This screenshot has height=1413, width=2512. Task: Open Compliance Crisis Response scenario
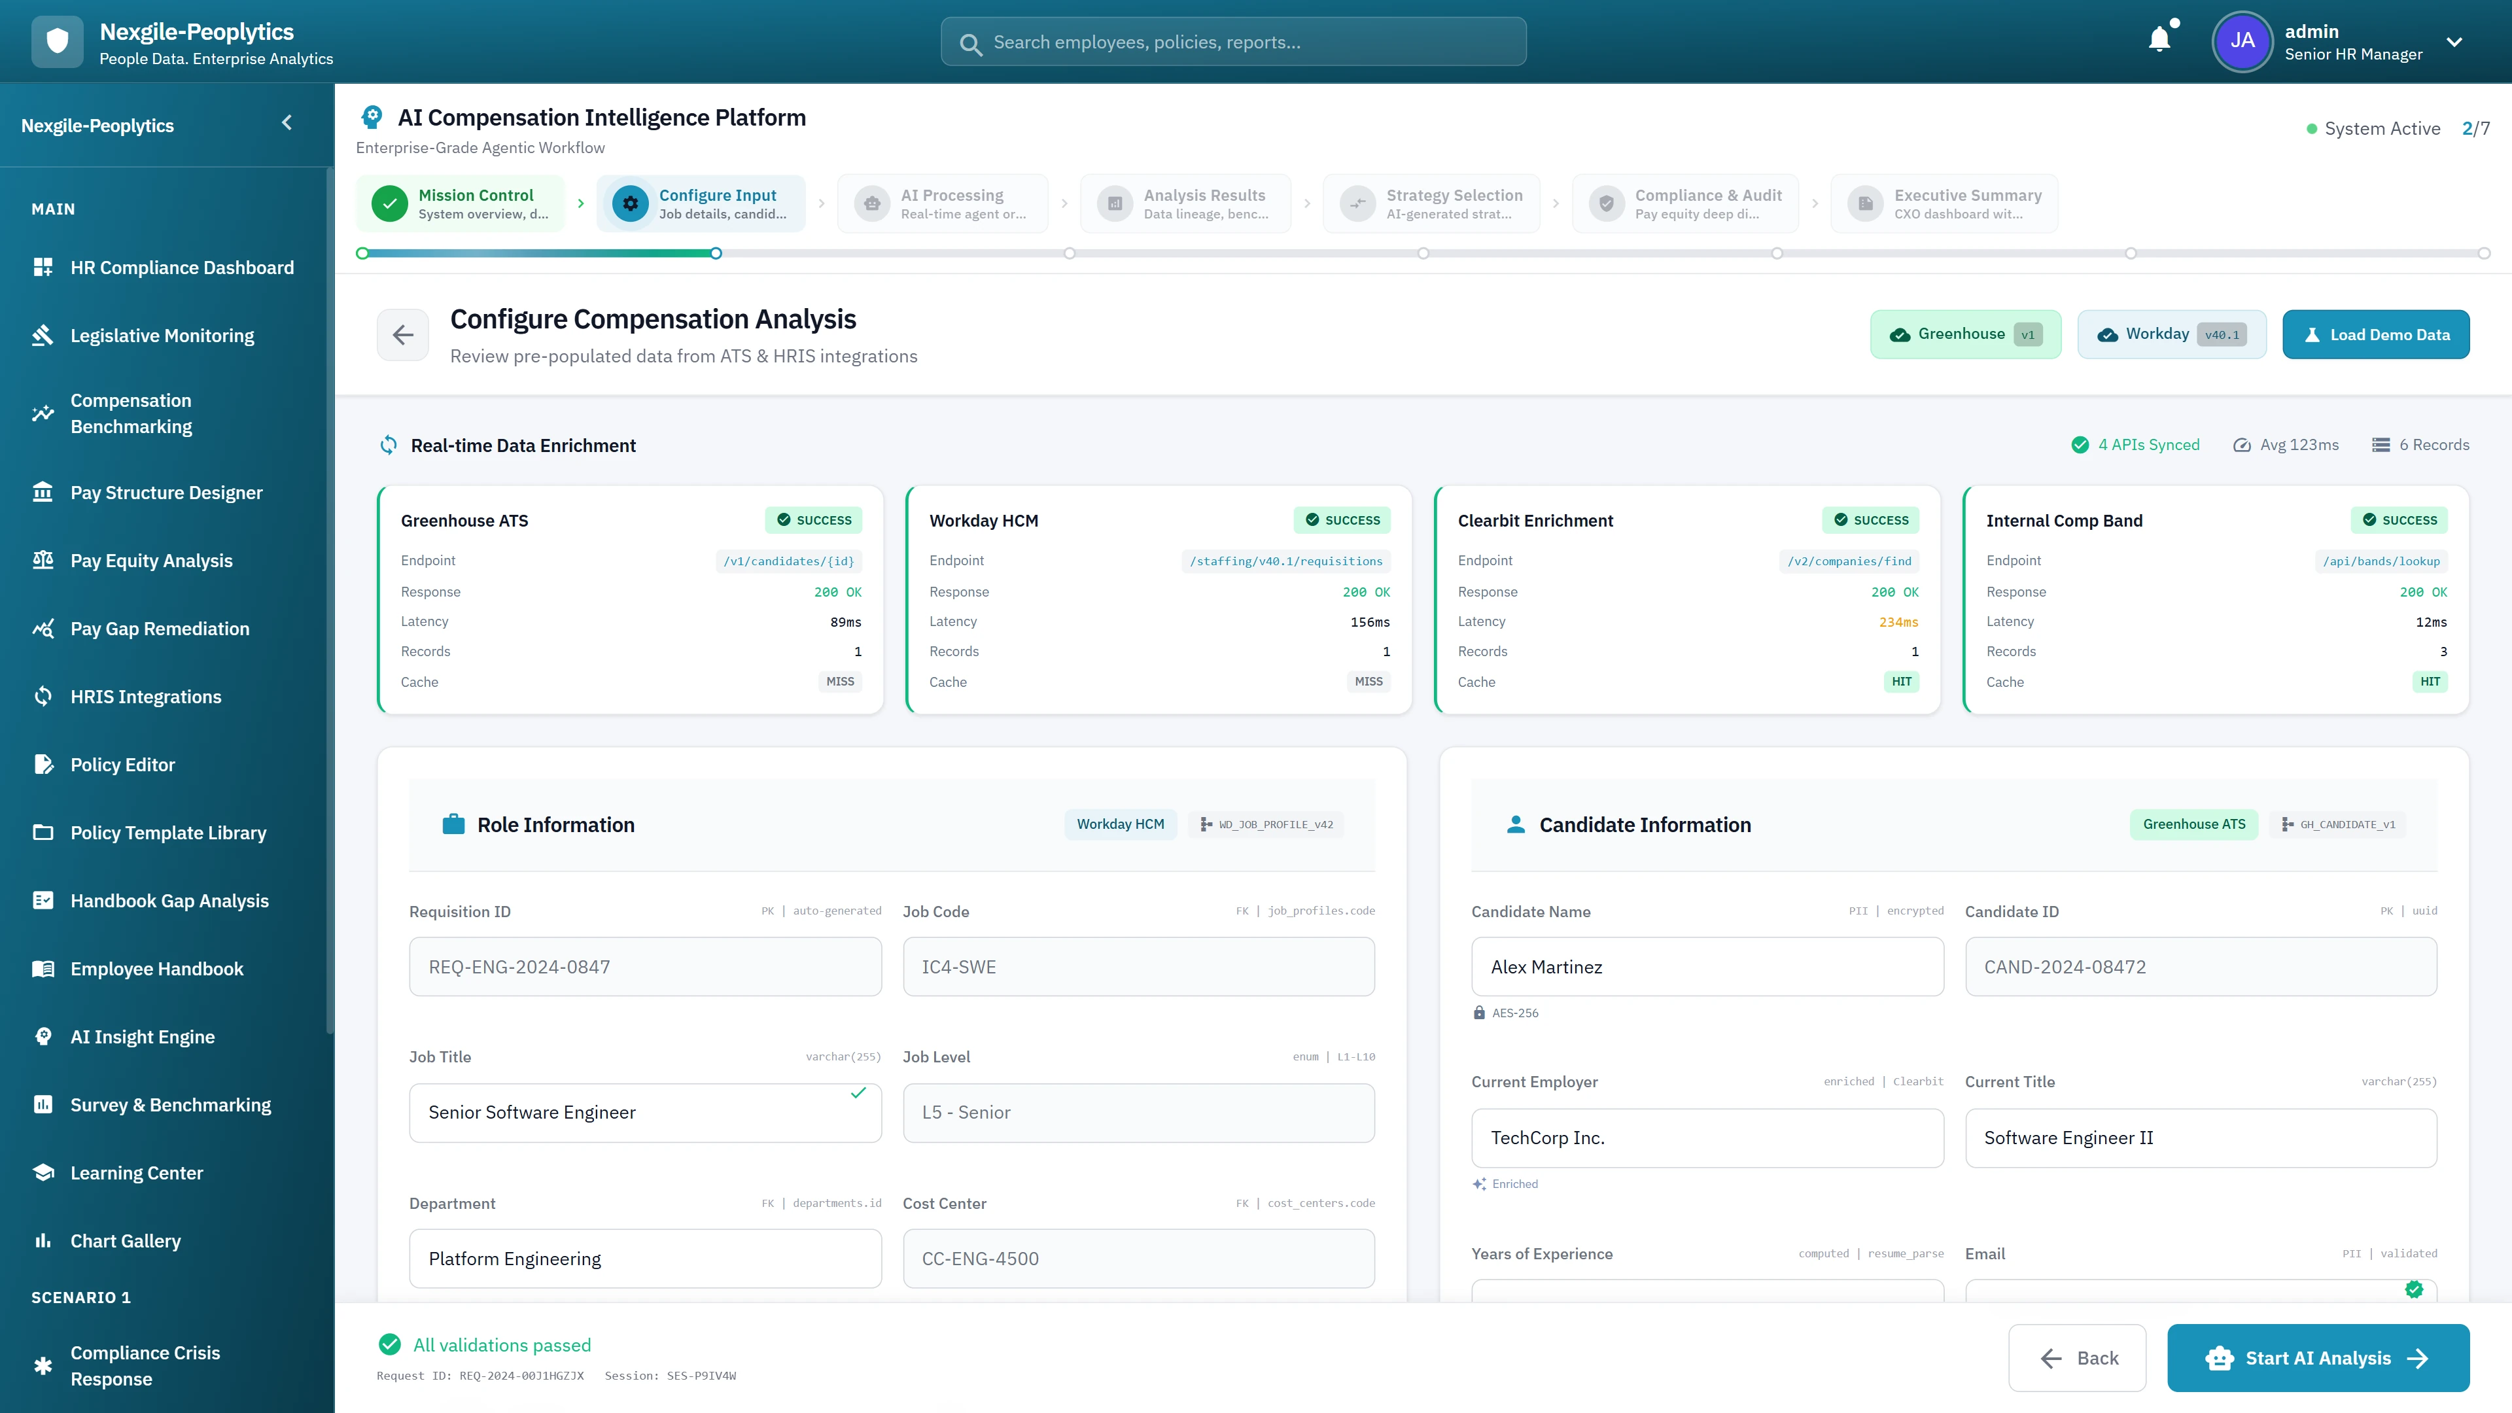(145, 1364)
